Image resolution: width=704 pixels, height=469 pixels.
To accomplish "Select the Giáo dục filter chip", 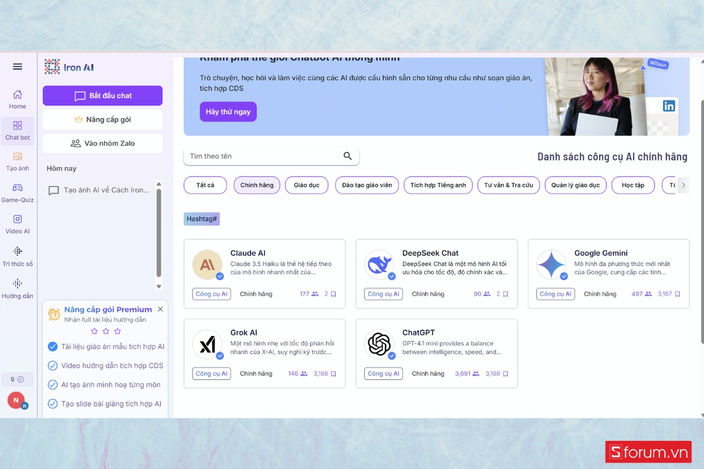I will 307,185.
